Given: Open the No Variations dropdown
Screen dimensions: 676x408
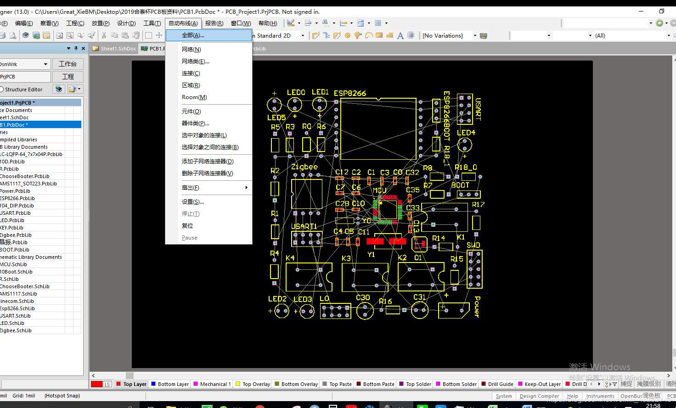Looking at the screenshot, I should pyautogui.click(x=475, y=35).
